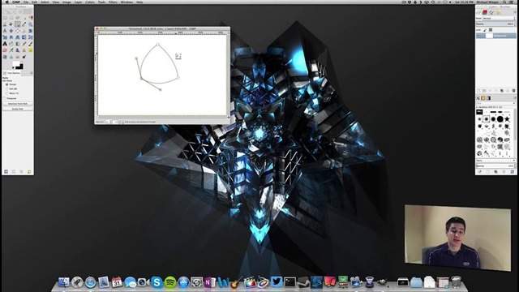Select the Move tool

coord(11,31)
